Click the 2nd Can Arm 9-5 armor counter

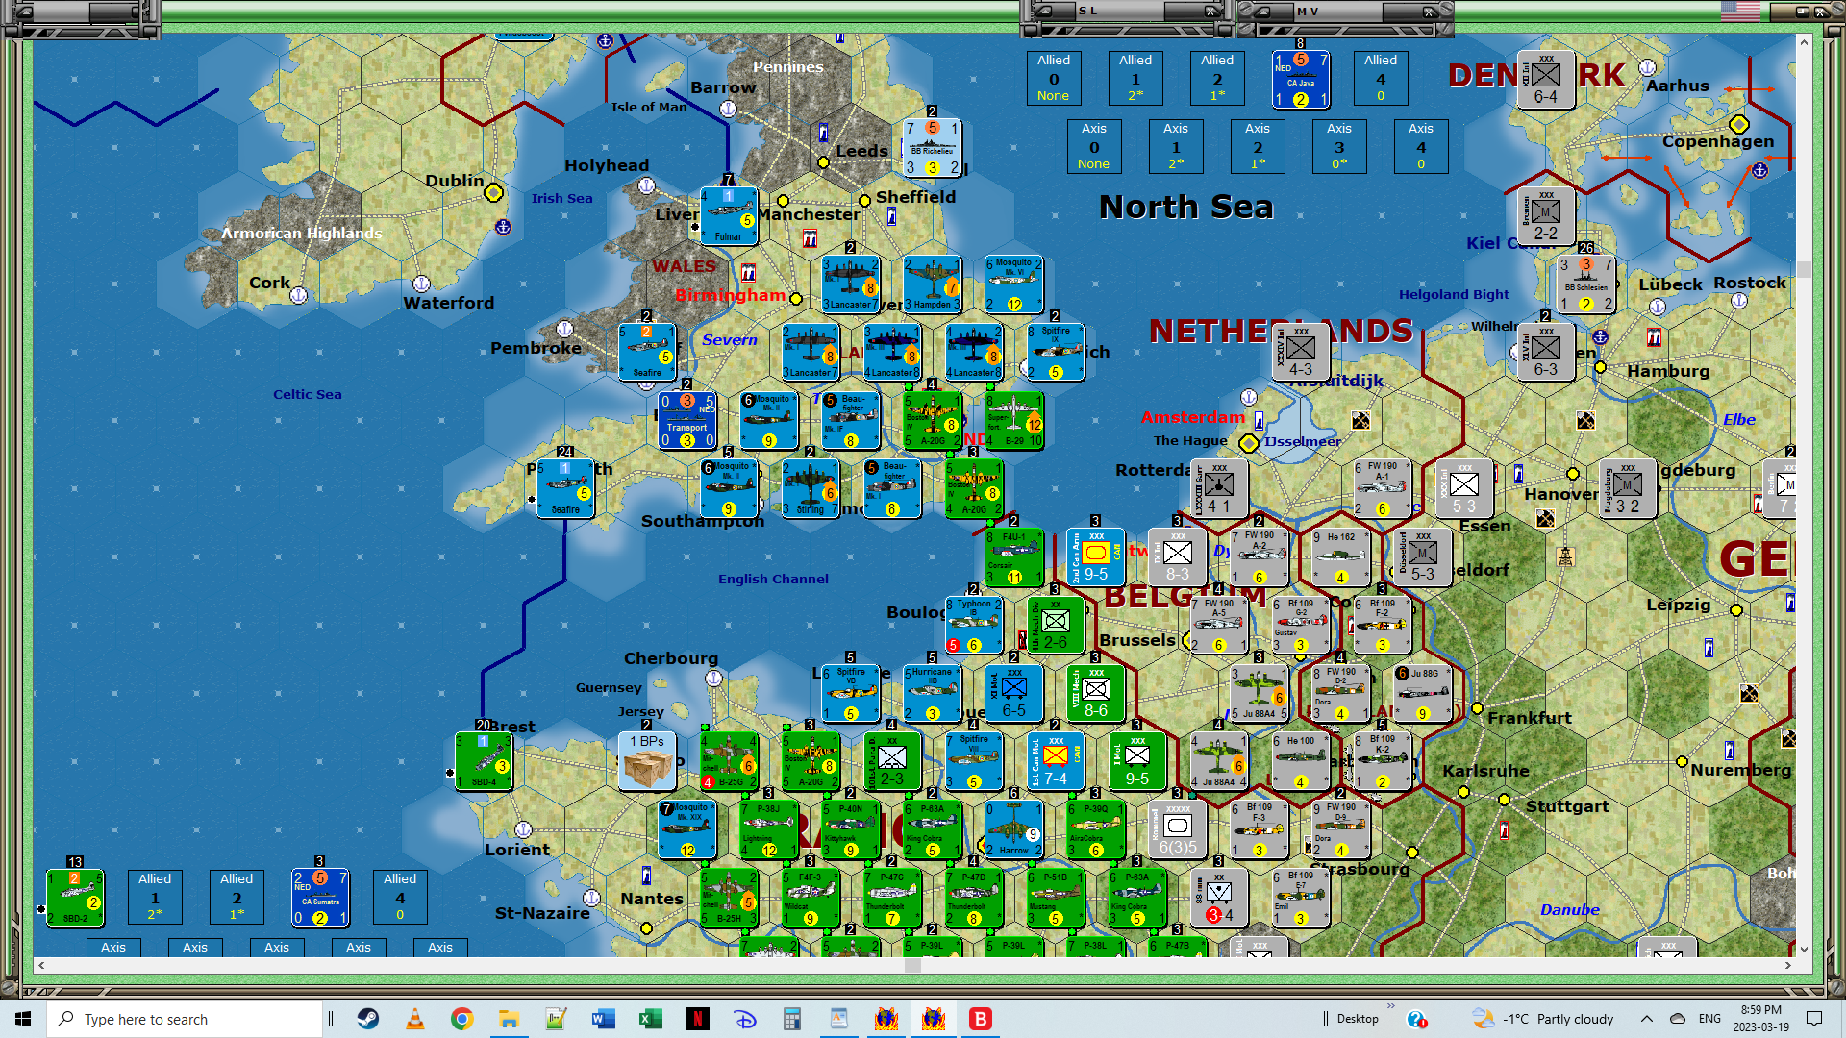pyautogui.click(x=1096, y=556)
